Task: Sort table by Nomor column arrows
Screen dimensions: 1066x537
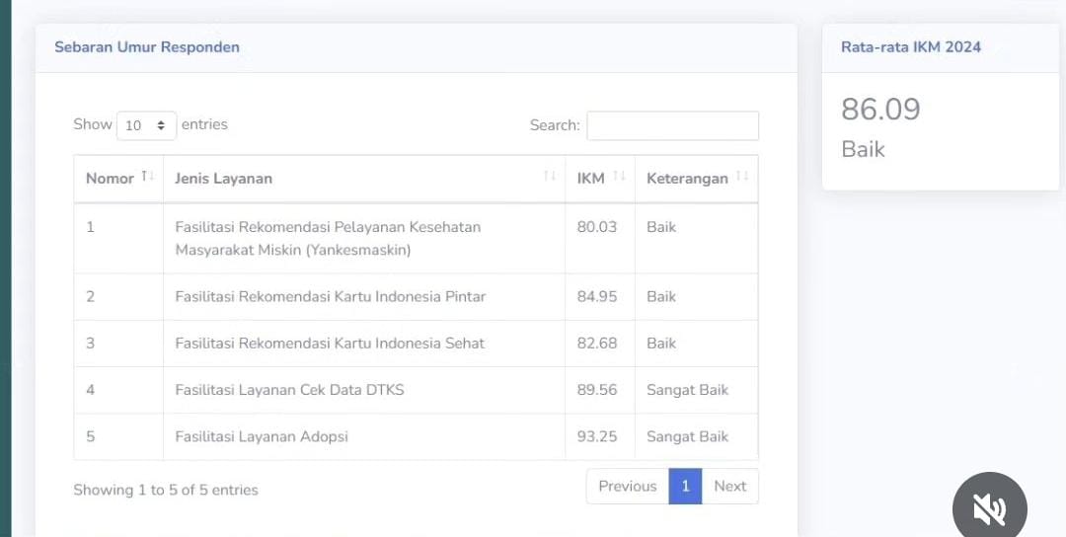Action: 147,177
